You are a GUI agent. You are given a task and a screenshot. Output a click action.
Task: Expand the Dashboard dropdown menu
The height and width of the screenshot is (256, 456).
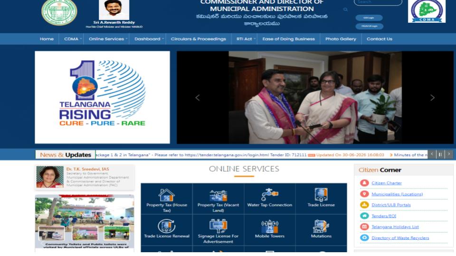tap(147, 39)
